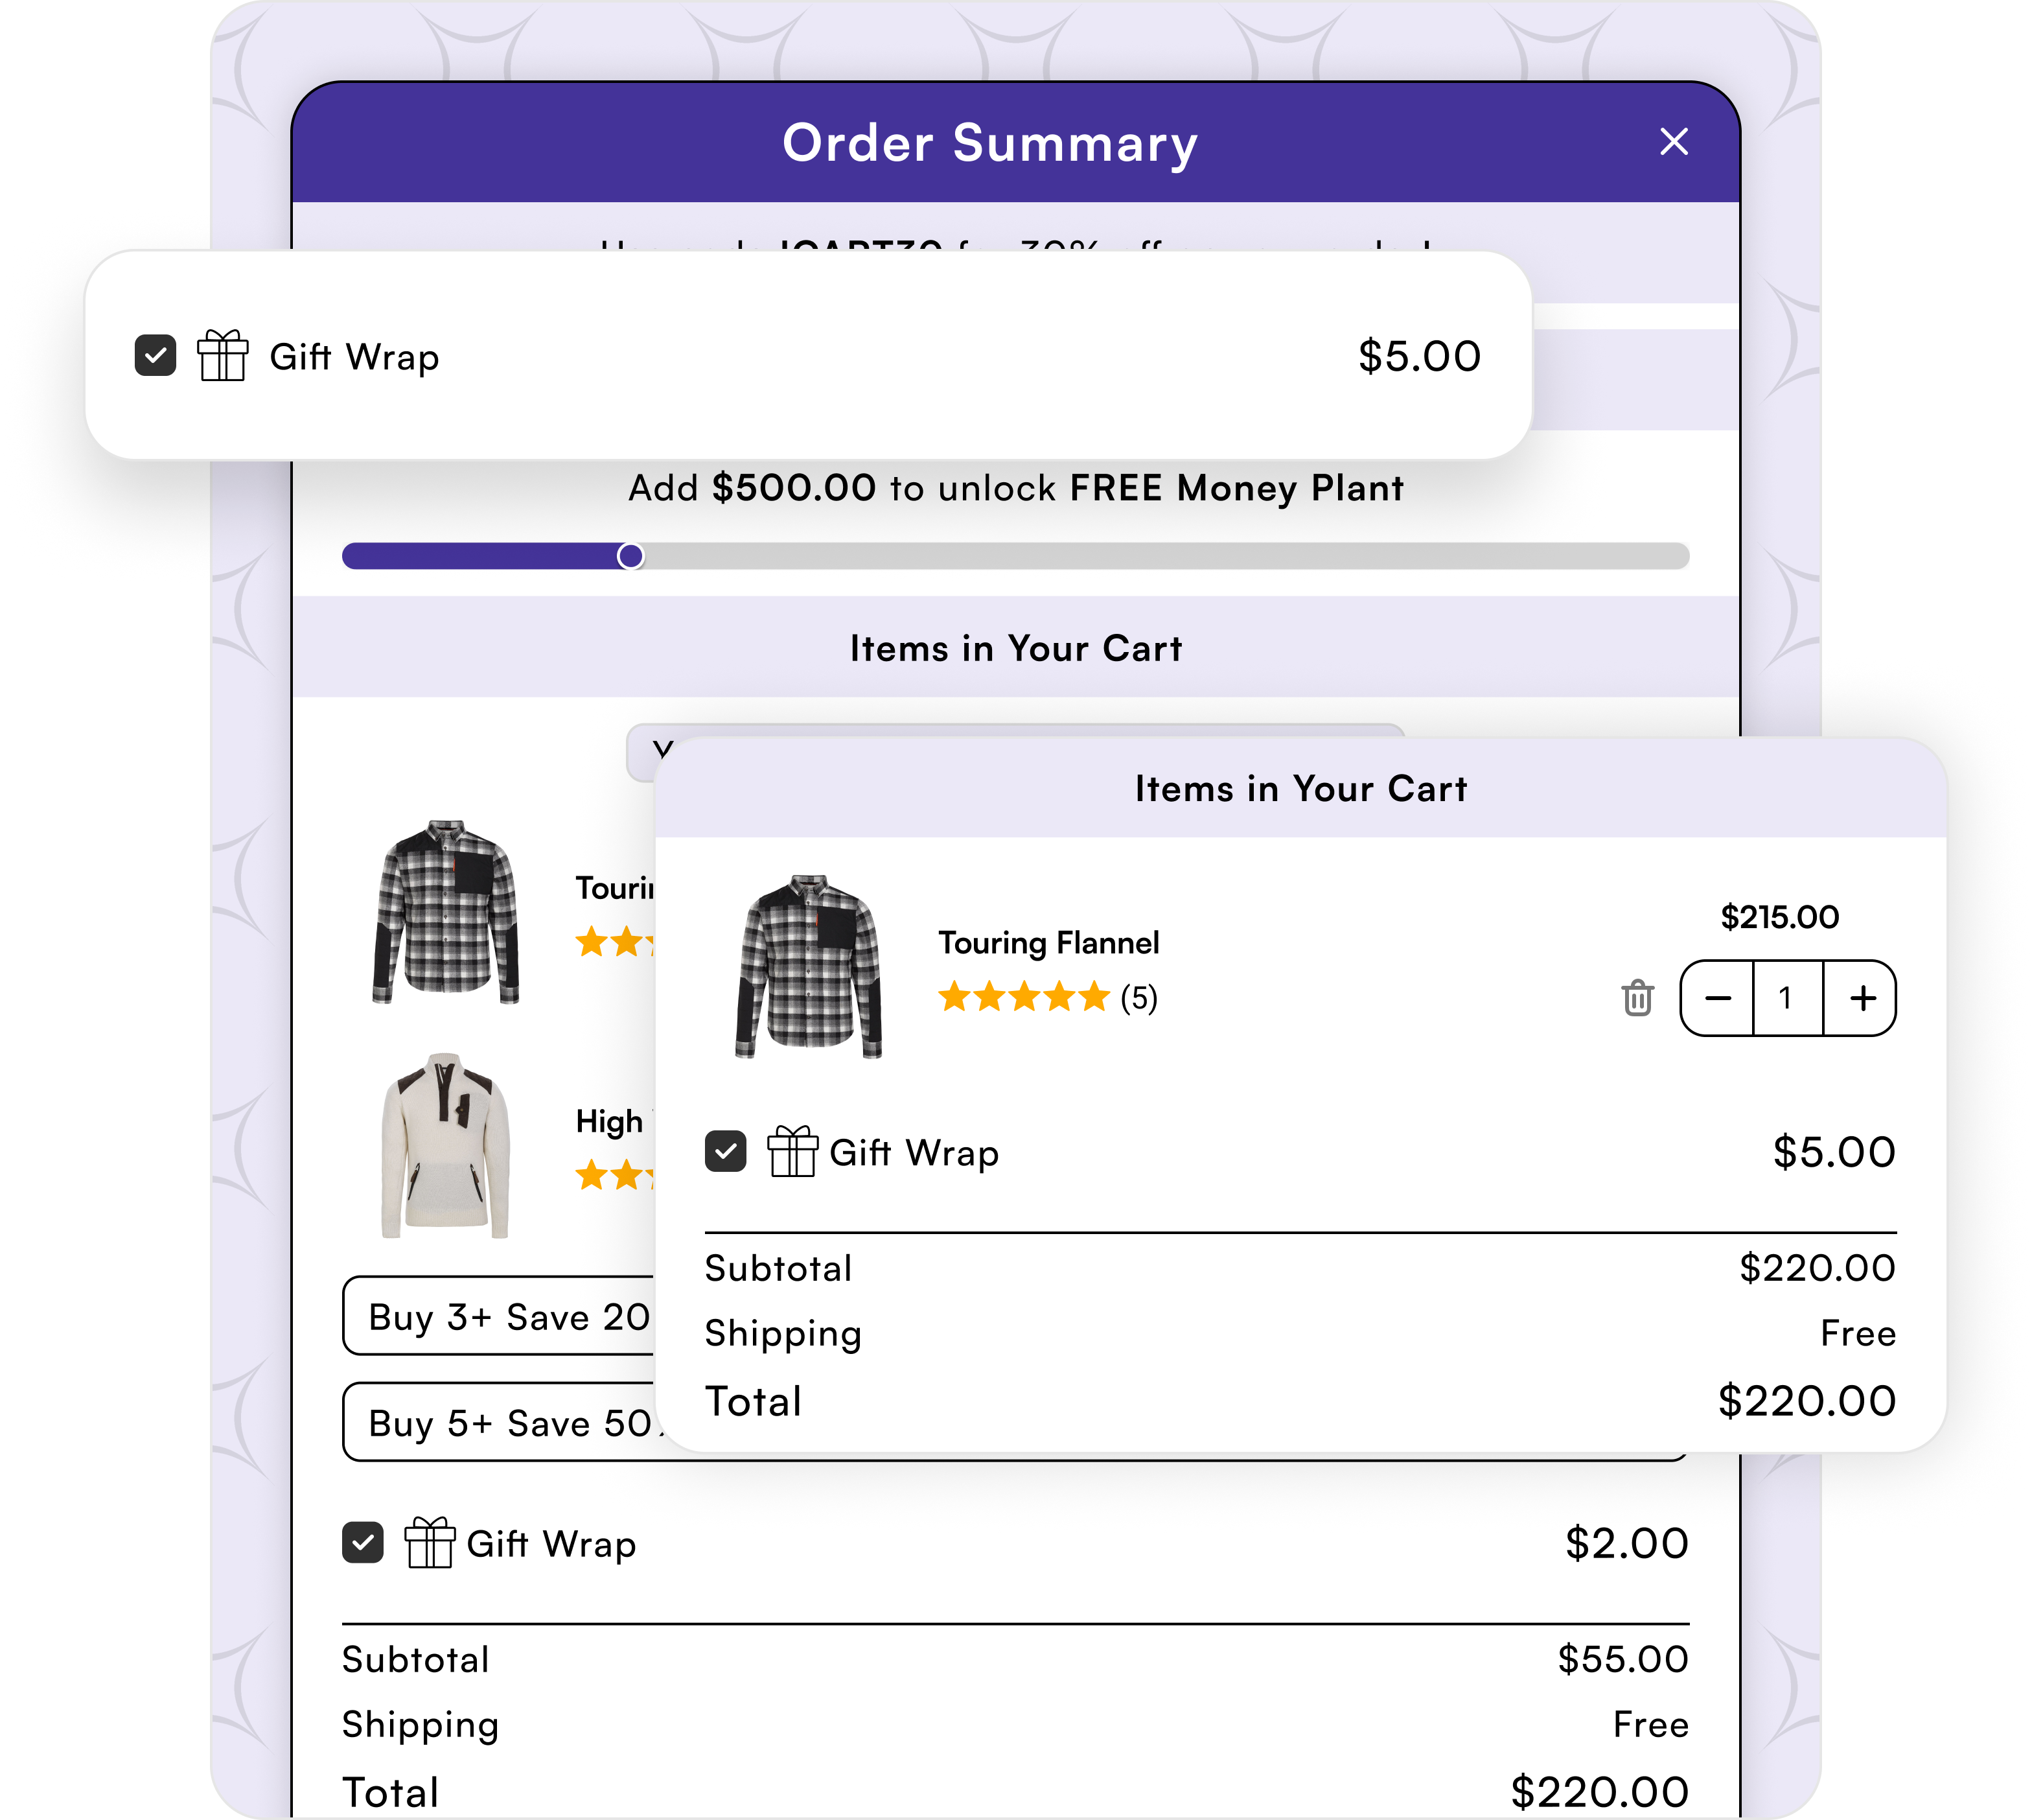Open the (5) reviews count link
Screen dimensions: 2032x1820
click(1138, 998)
